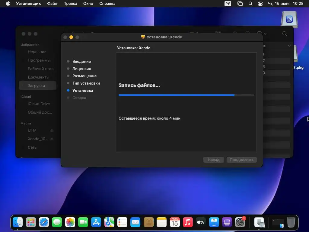The image size is (309, 232).
Task: Switch the РУ input source in the menu bar
Action: [x=228, y=4]
